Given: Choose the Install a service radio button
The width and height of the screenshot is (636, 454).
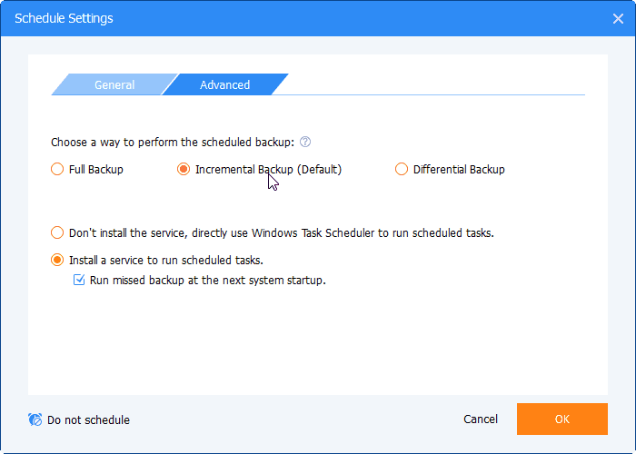Looking at the screenshot, I should 57,261.
